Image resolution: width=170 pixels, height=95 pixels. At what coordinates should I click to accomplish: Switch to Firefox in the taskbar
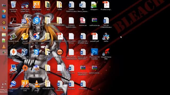(4, 28)
